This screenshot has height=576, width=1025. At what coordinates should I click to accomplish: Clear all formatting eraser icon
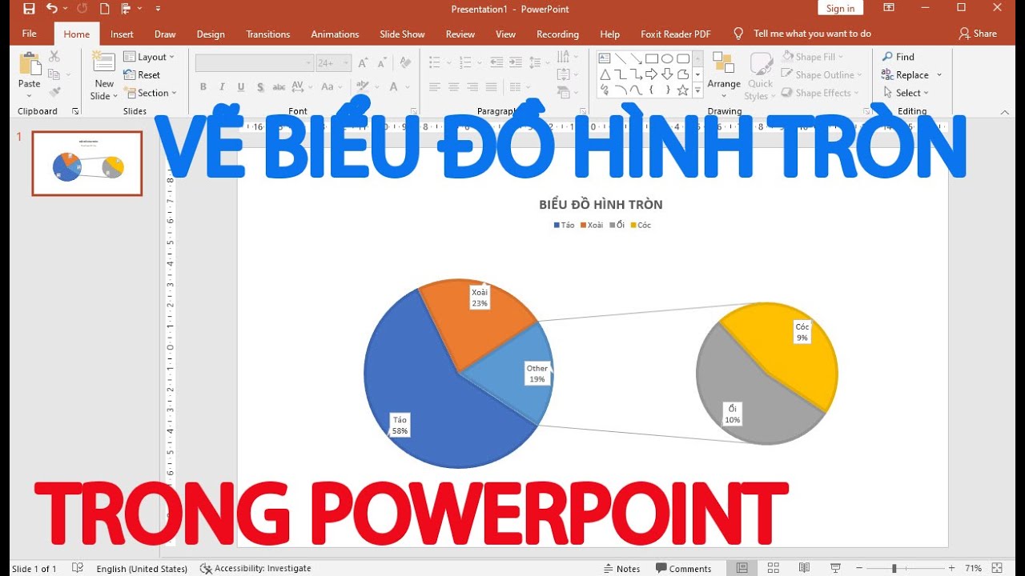[405, 62]
